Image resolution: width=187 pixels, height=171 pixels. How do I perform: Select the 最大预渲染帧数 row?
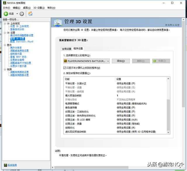coord(115,96)
